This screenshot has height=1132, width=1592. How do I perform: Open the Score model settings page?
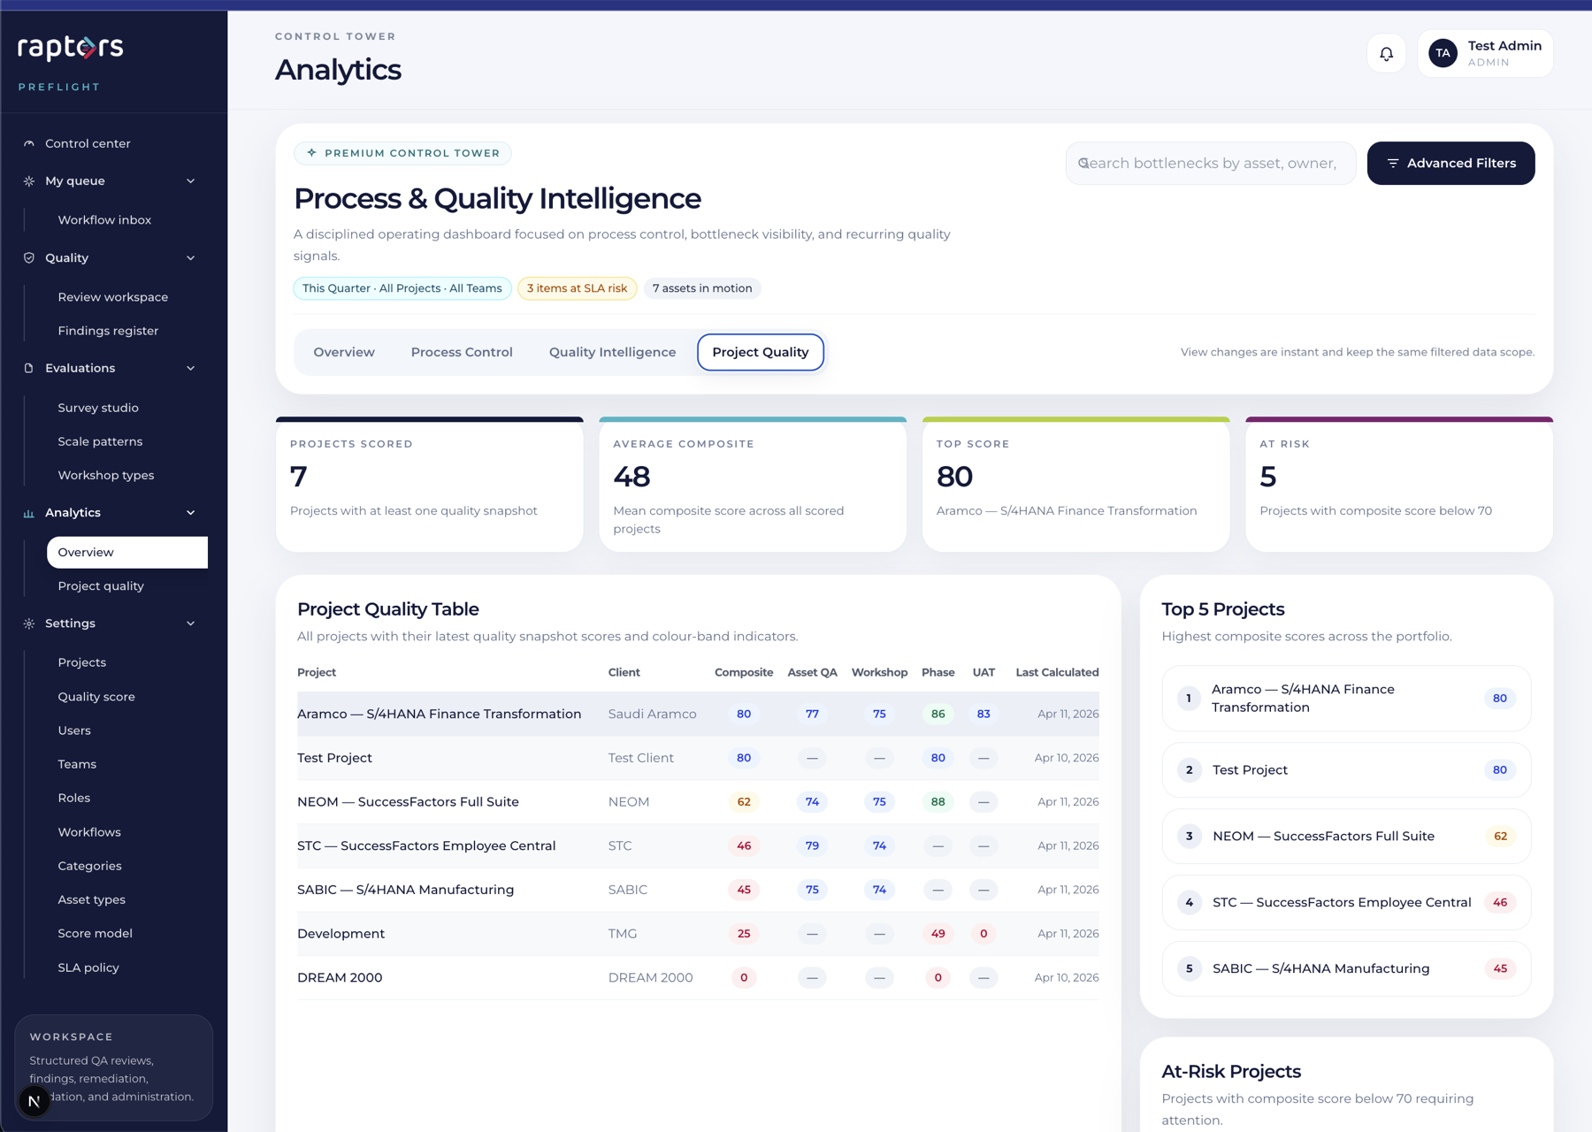tap(95, 934)
